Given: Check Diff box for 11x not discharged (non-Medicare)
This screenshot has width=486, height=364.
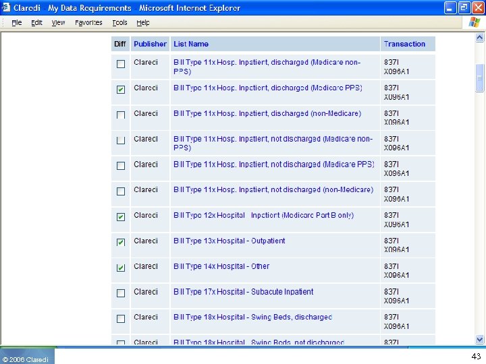Looking at the screenshot, I should tap(121, 191).
